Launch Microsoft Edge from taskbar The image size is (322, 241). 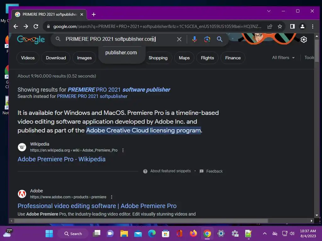(x=152, y=233)
